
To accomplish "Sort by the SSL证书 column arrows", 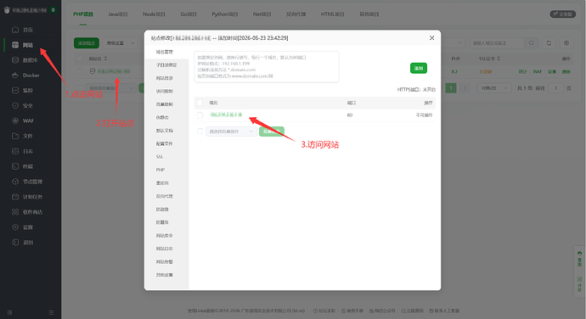I will coord(499,59).
